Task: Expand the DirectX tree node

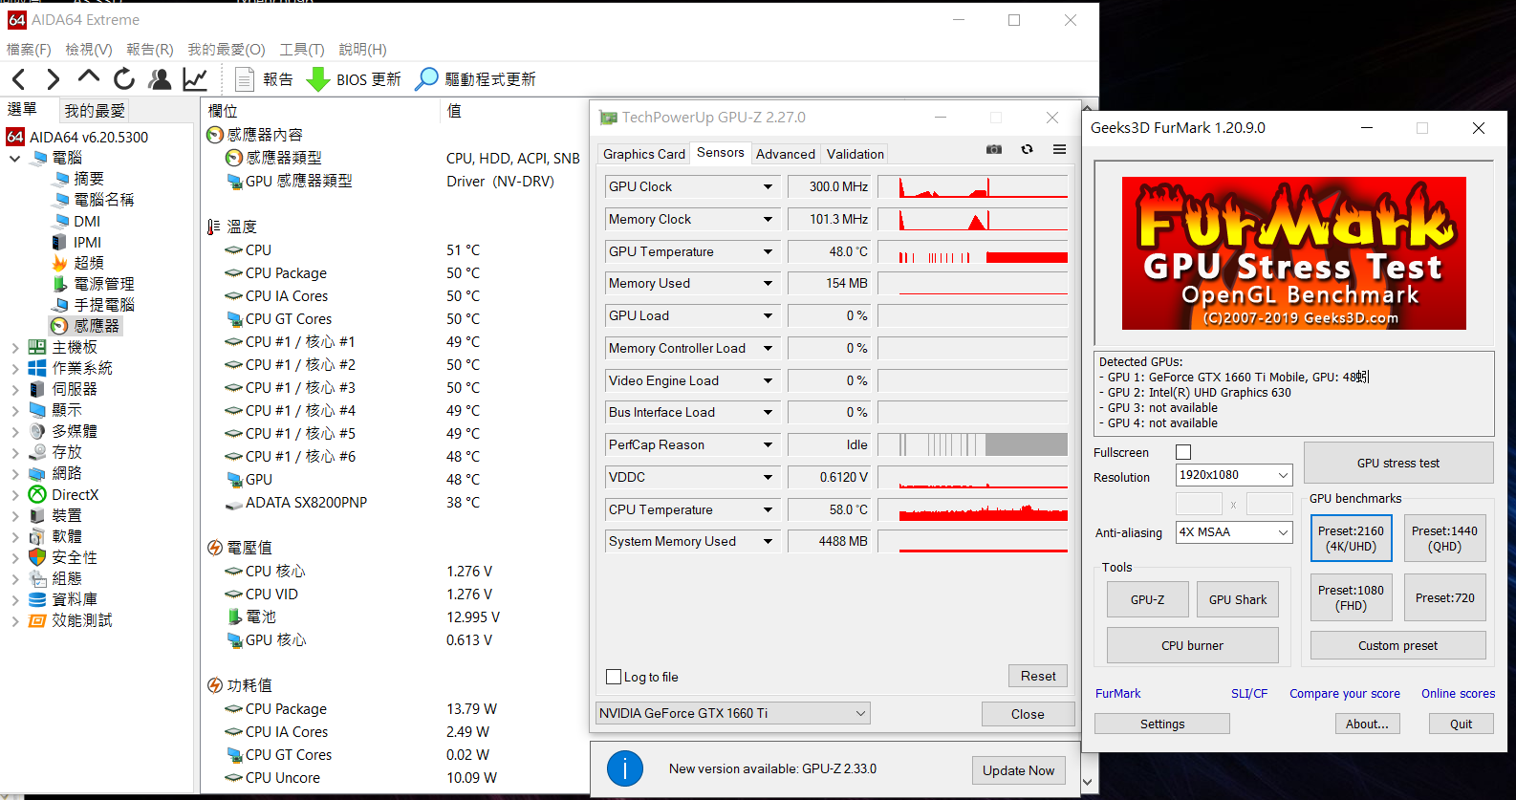Action: (x=14, y=494)
